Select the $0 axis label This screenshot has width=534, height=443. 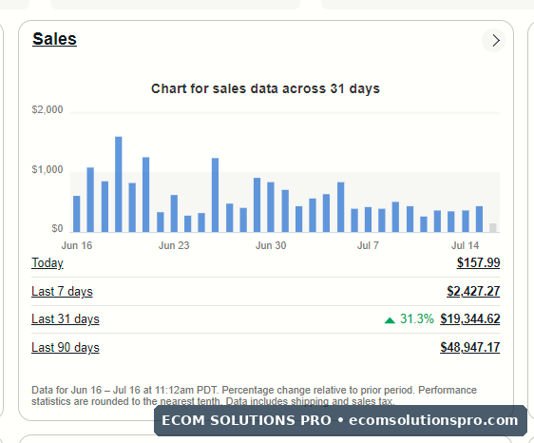[57, 228]
